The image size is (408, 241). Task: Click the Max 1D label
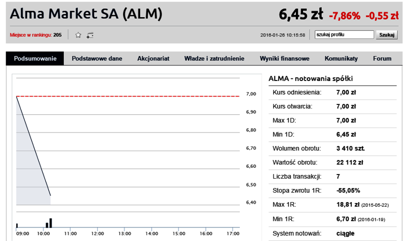coord(284,120)
